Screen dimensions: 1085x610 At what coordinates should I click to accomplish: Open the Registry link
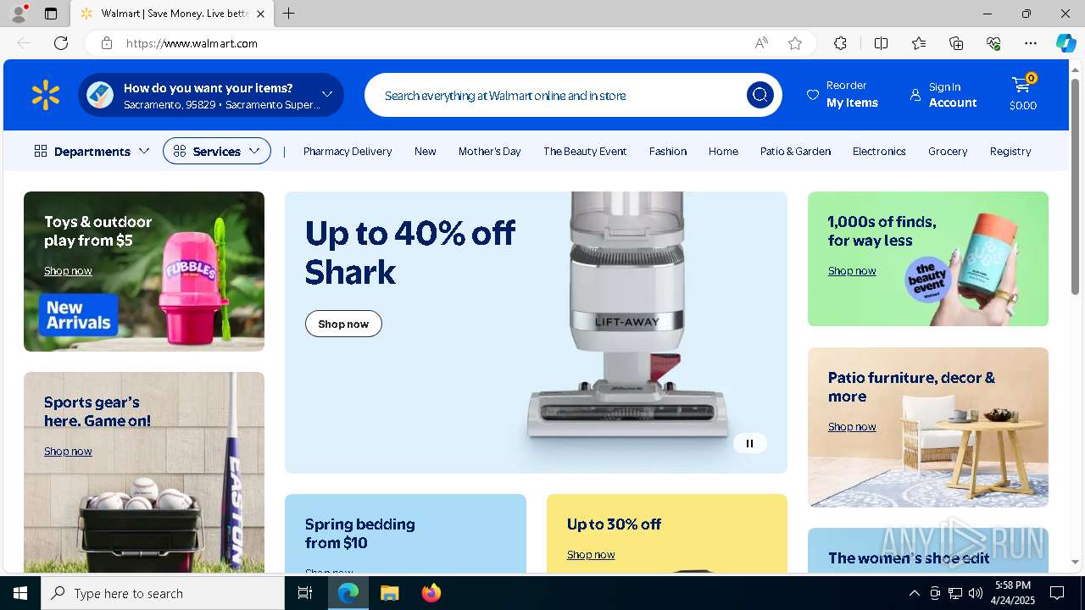pyautogui.click(x=1010, y=151)
